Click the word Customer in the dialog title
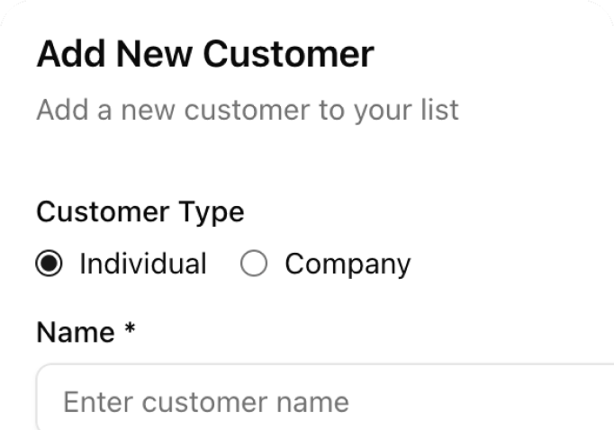Screen dimensions: 614x430 [x=288, y=55]
